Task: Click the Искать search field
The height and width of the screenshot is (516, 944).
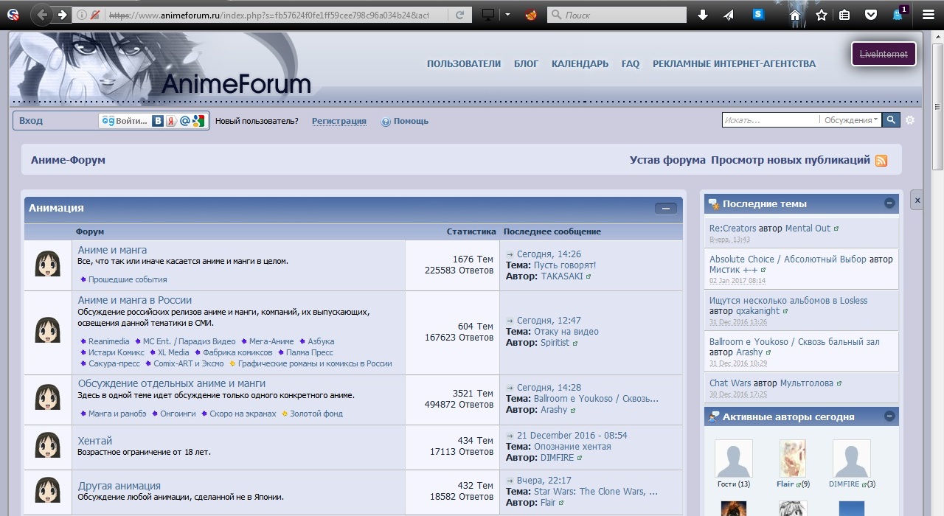Action: pyautogui.click(x=769, y=120)
